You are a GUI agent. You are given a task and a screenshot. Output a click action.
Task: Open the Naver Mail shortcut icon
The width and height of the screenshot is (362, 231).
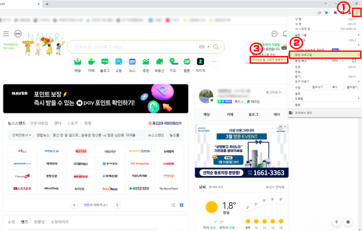tap(77, 62)
